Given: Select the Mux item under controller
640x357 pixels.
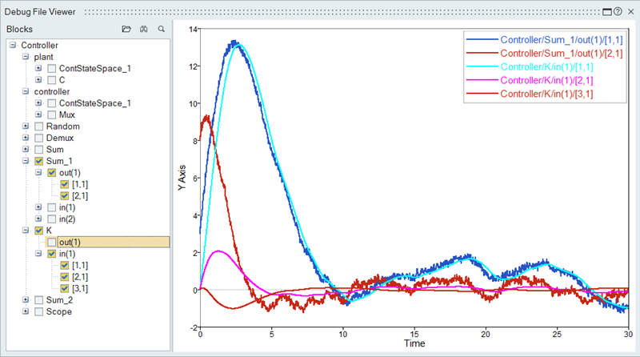Looking at the screenshot, I should click(67, 114).
